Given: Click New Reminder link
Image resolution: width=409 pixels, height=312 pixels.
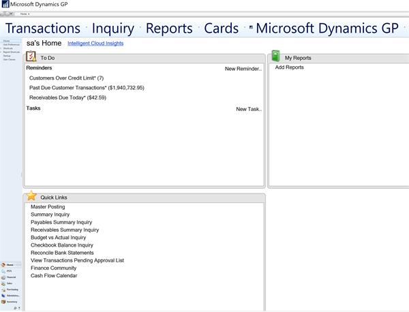Looking at the screenshot, I should click(243, 69).
